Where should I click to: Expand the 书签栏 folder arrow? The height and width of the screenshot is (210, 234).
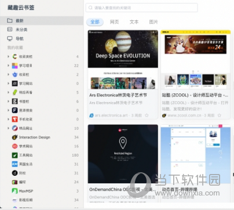pos(8,102)
